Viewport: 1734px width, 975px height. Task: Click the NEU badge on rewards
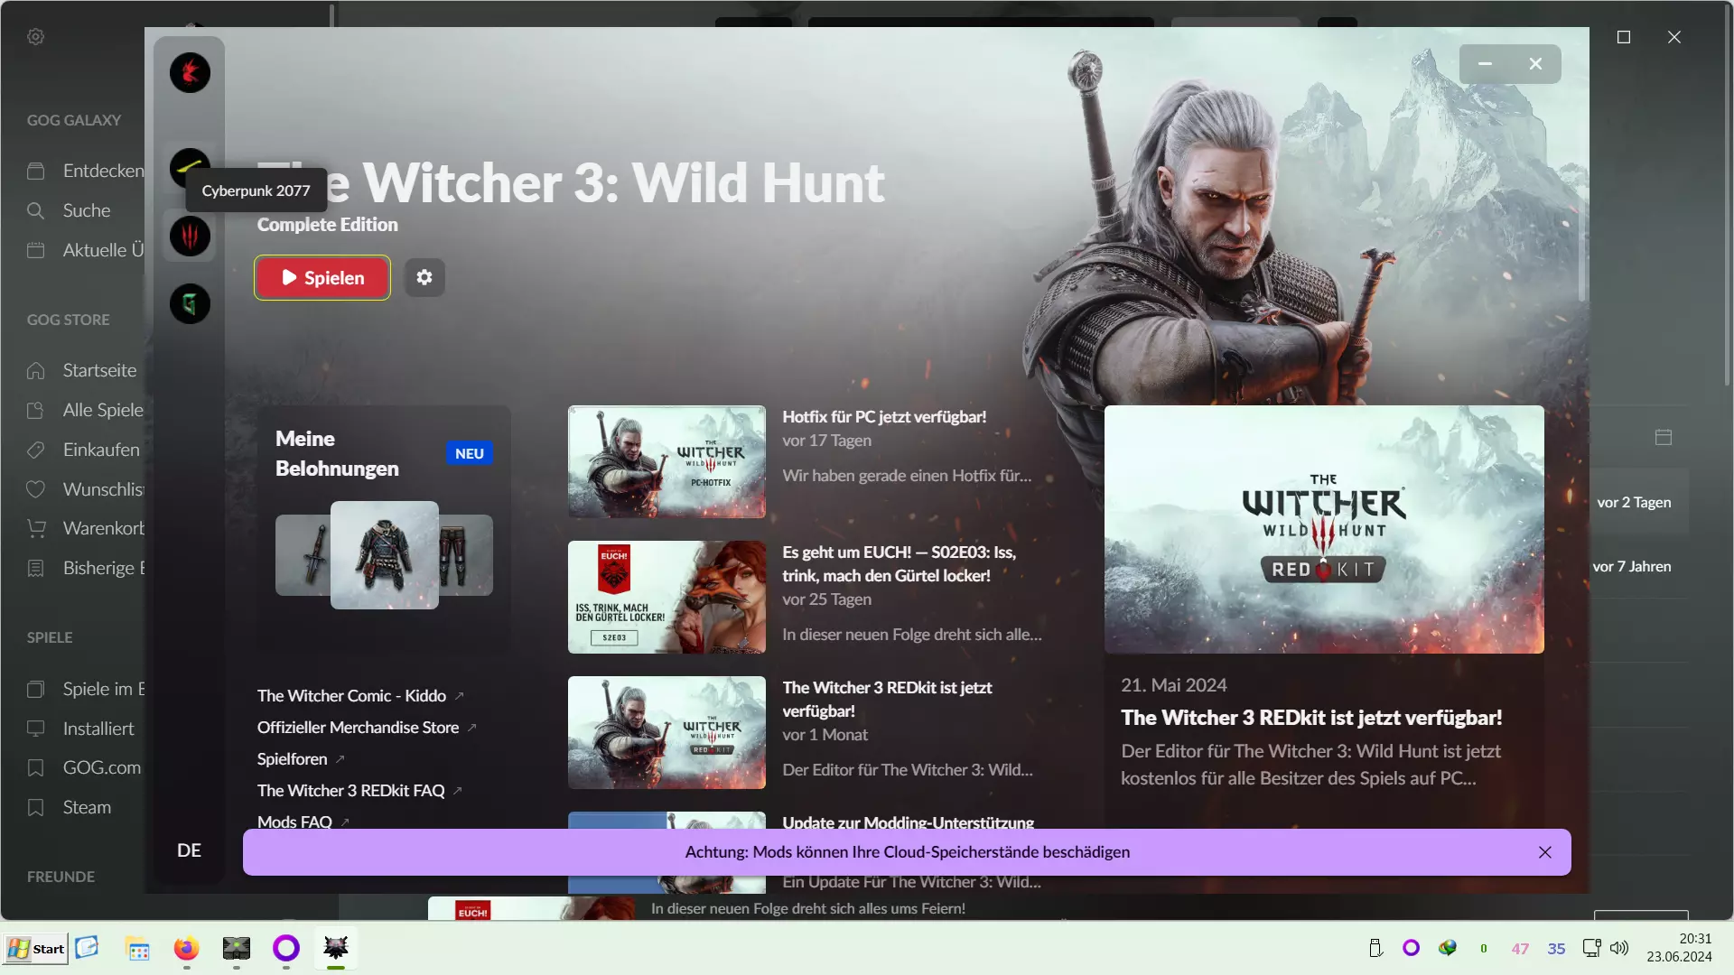470,453
